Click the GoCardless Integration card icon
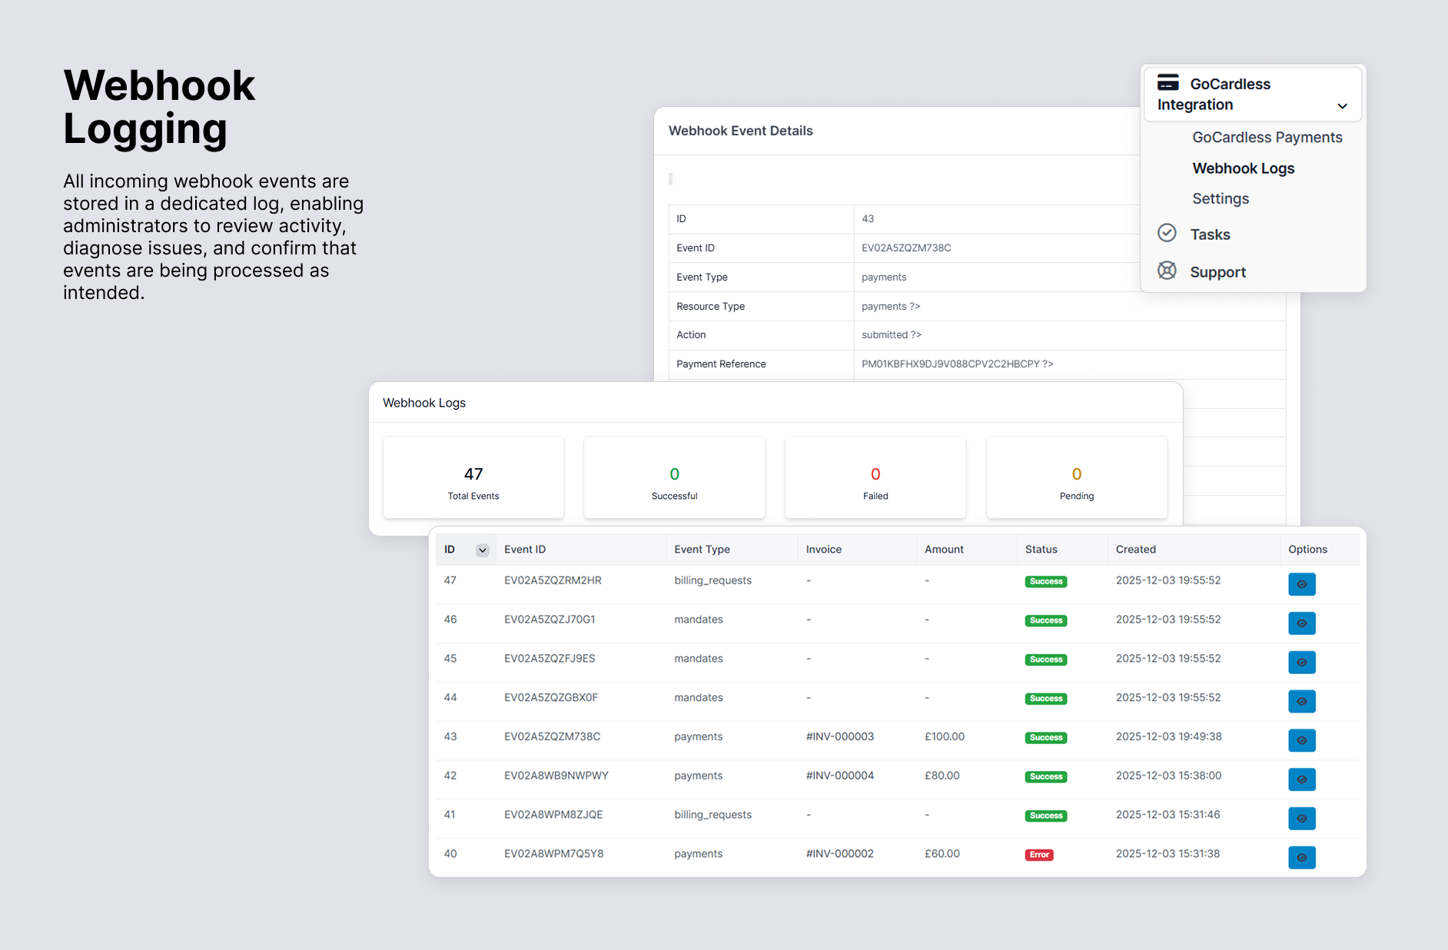The height and width of the screenshot is (950, 1448). pyautogui.click(x=1169, y=83)
